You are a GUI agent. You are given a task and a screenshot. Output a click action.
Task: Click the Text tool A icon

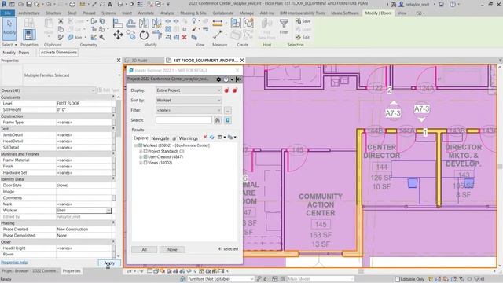click(x=110, y=4)
